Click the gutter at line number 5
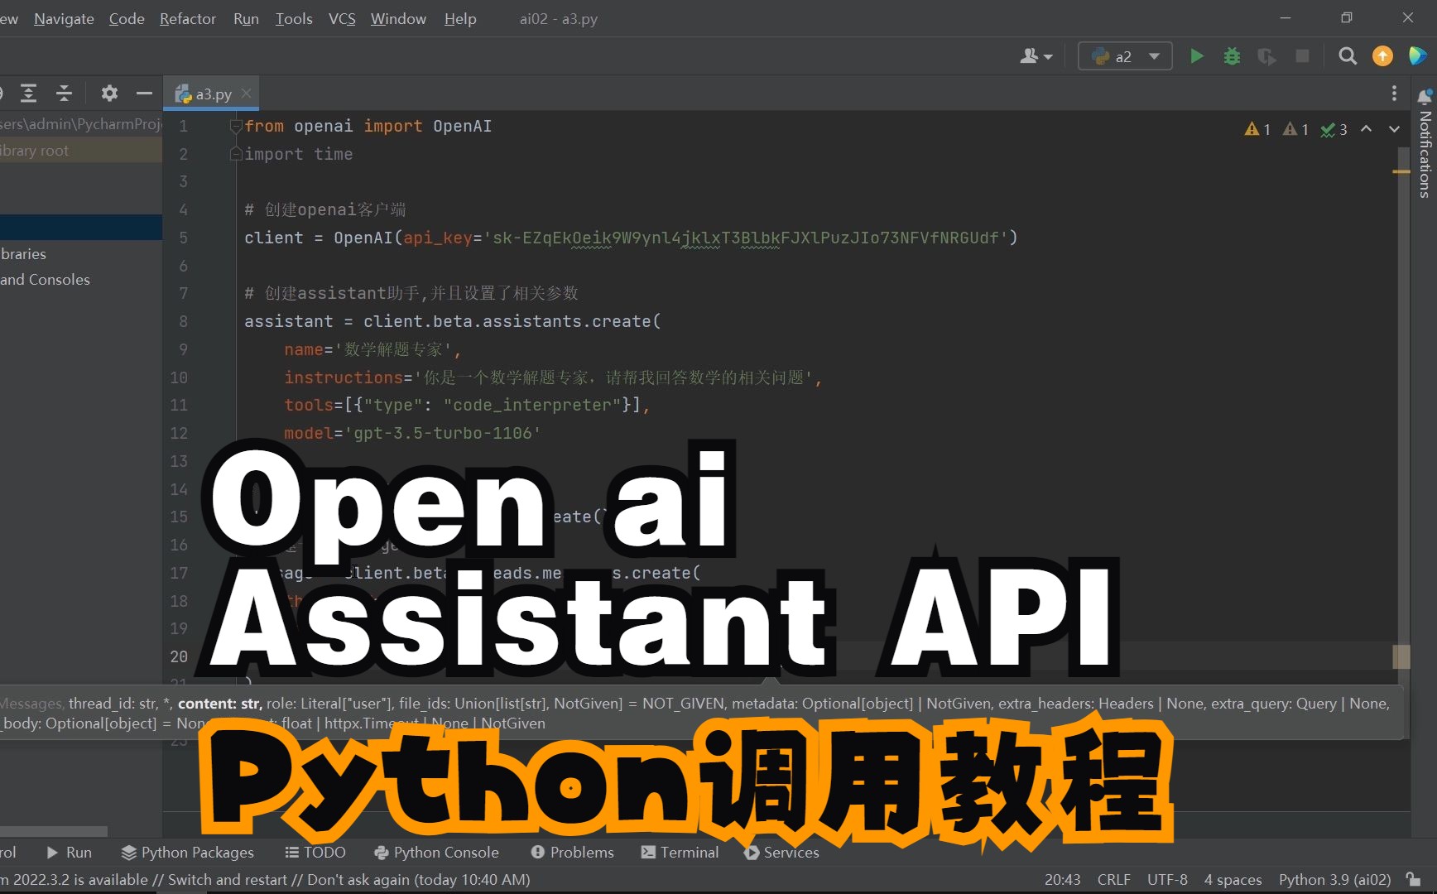 [x=183, y=238]
